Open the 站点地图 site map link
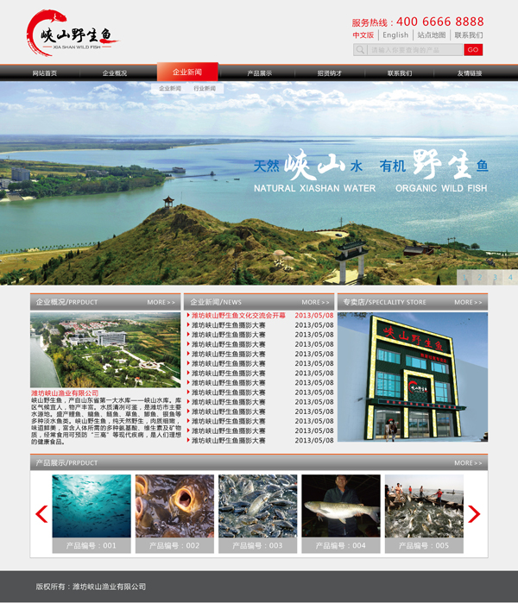 click(x=432, y=35)
